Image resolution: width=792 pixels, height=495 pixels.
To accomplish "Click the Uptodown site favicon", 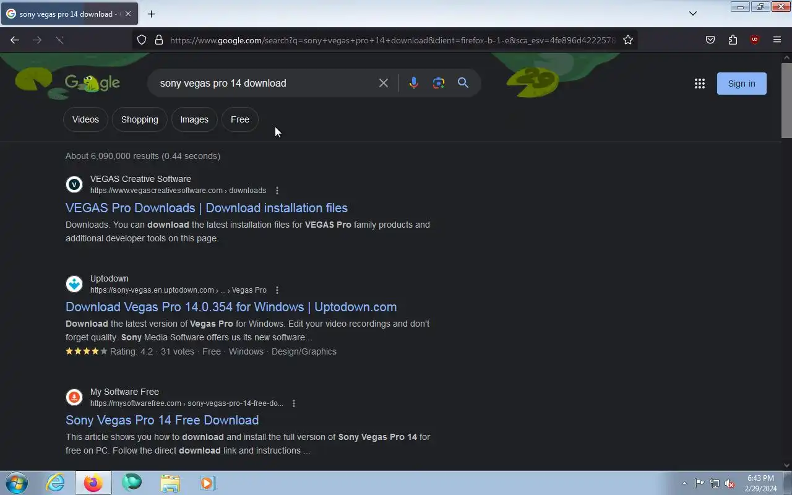I will [74, 284].
